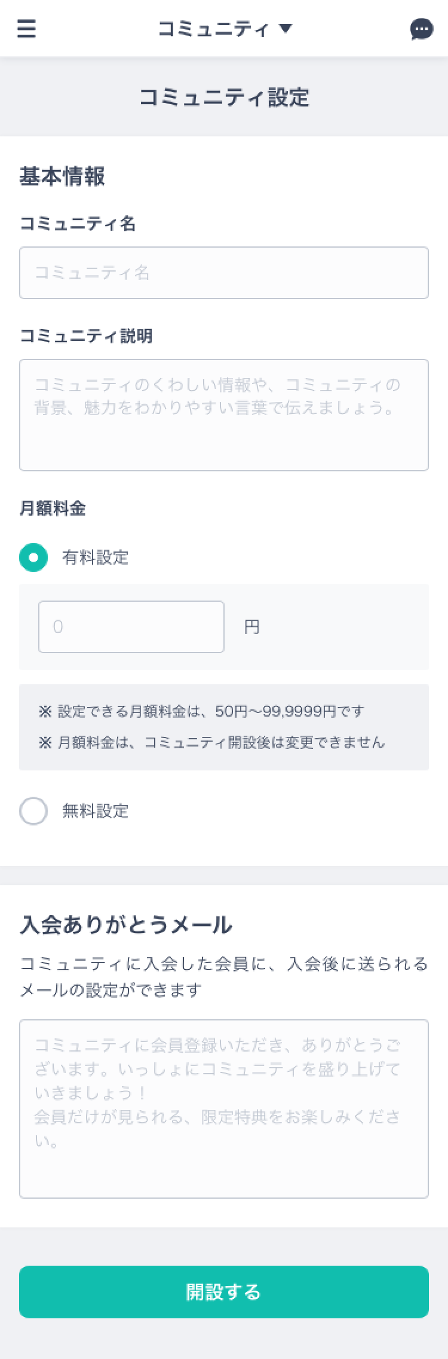The image size is (448, 1359).
Task: Click the 開設する button
Action: (x=224, y=1292)
